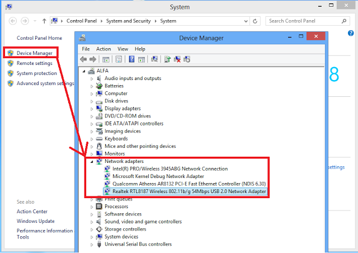
Task: Open Properties from the Device Manager toolbar
Action: click(119, 59)
